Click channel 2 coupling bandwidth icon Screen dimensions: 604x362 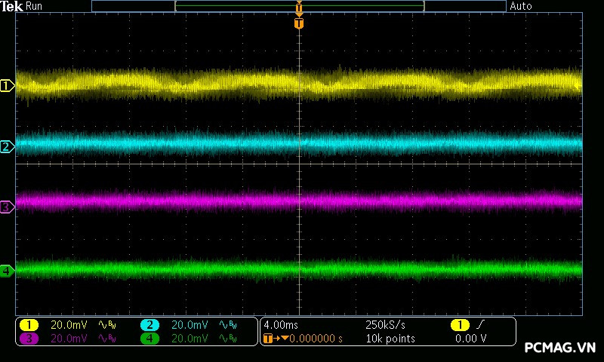[227, 325]
